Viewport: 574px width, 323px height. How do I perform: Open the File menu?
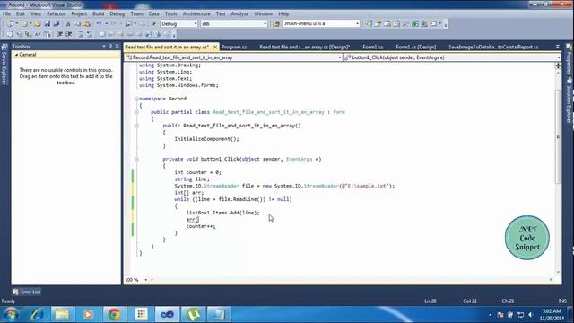tap(6, 14)
